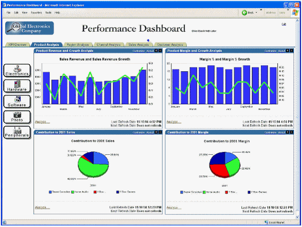Close the Product Revenue and Growth Analysis panel
This screenshot has width=302, height=227.
coord(160,50)
